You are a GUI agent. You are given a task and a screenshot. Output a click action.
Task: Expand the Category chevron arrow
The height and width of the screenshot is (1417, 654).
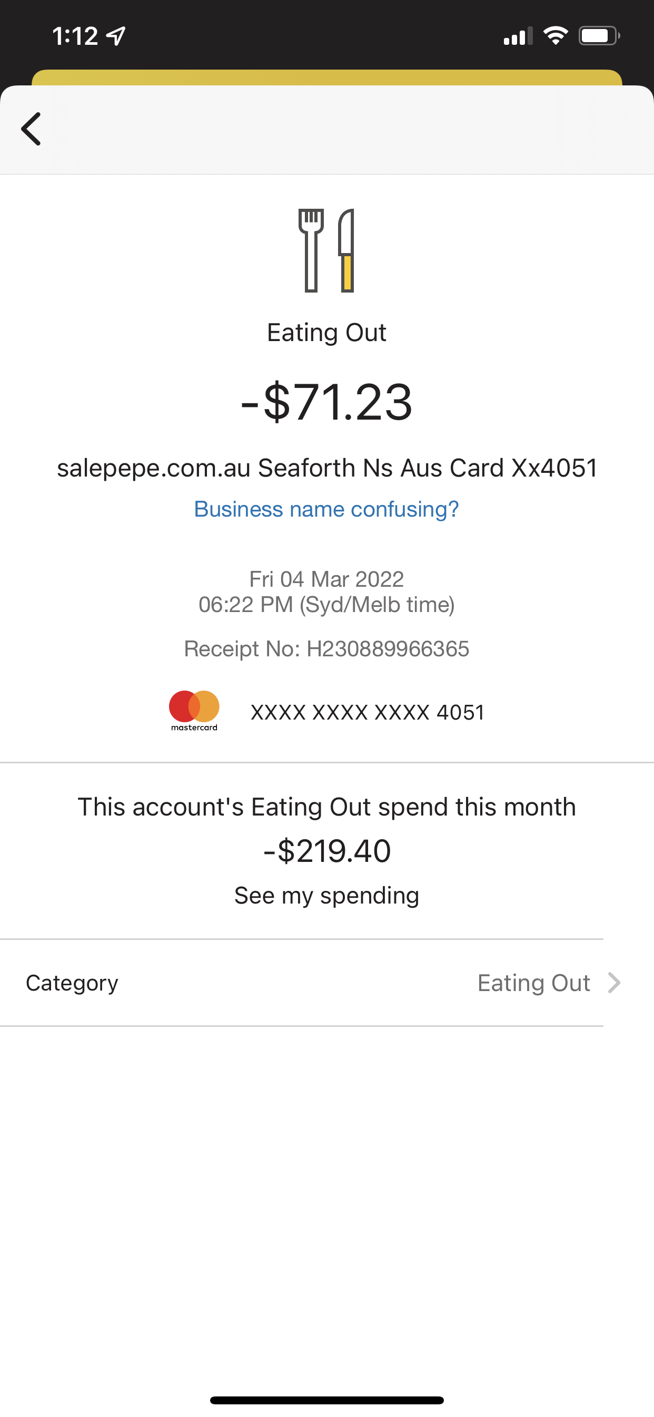[614, 983]
